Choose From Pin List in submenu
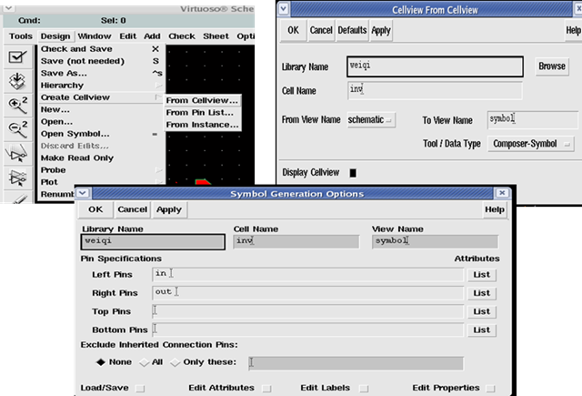This screenshot has width=582, height=396. tap(202, 112)
